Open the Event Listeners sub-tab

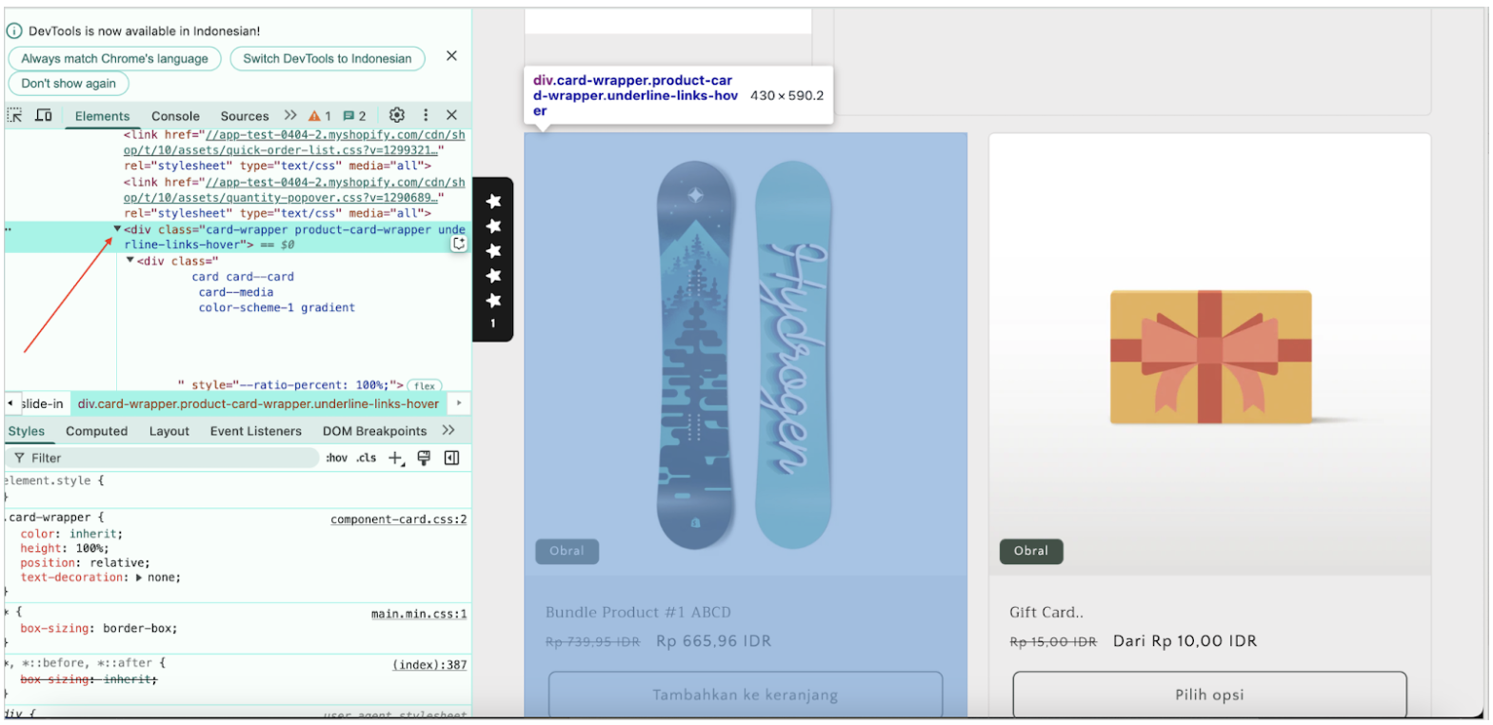coord(256,431)
